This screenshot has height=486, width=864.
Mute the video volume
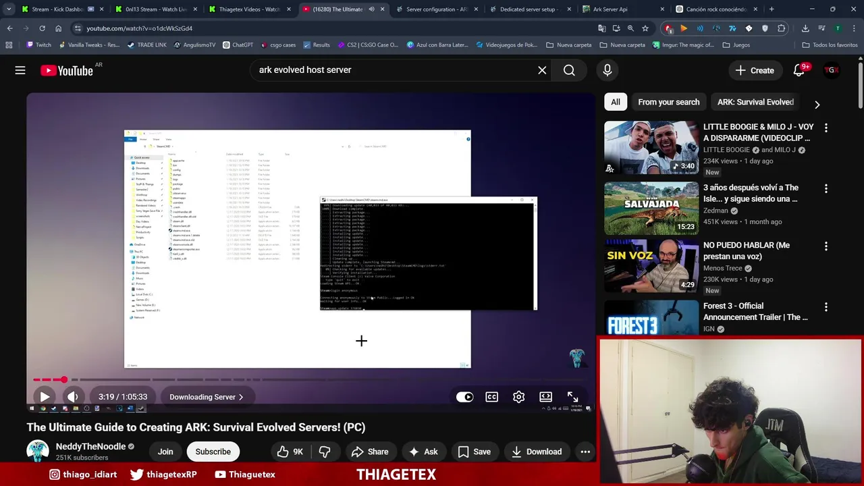73,397
